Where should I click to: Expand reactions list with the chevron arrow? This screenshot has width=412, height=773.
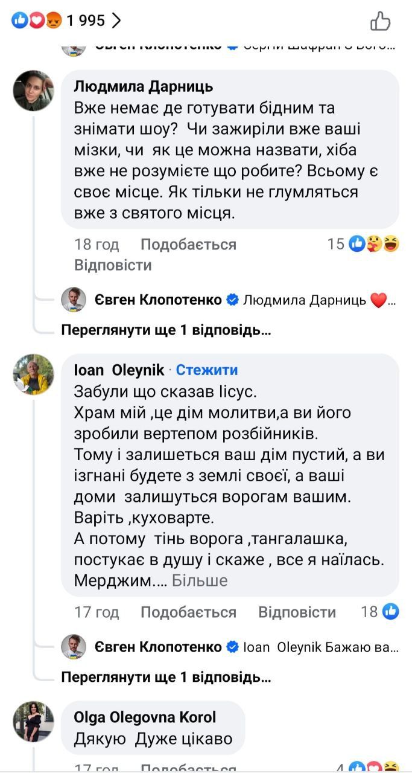(116, 21)
